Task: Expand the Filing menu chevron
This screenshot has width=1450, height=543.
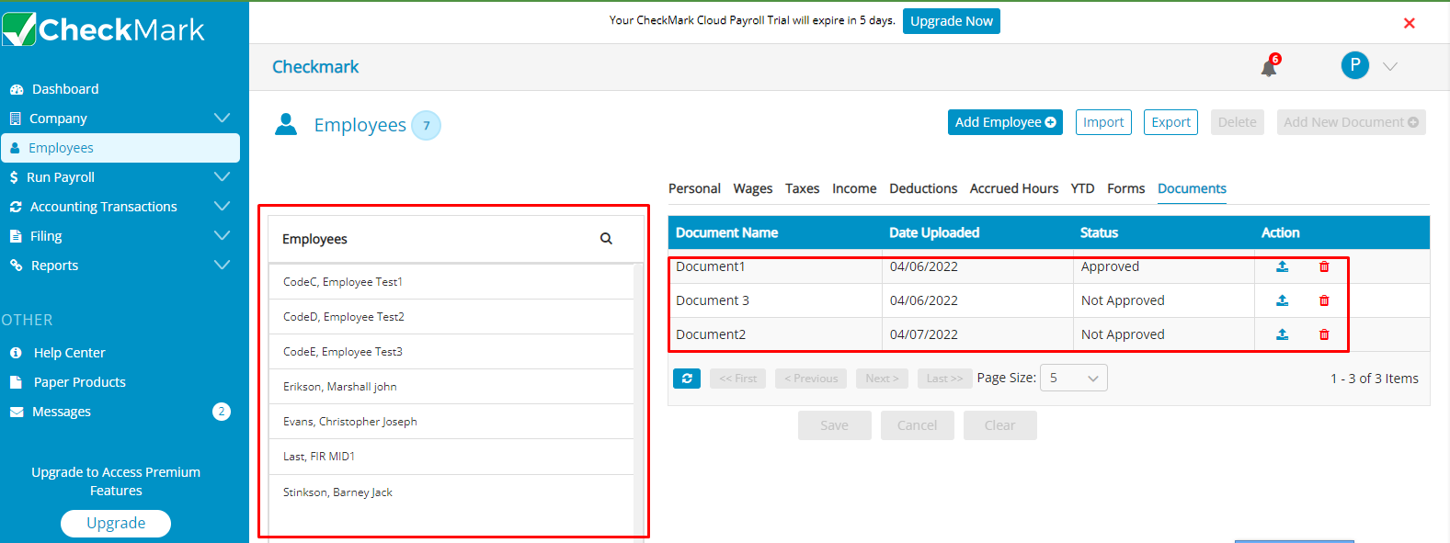Action: (x=222, y=235)
